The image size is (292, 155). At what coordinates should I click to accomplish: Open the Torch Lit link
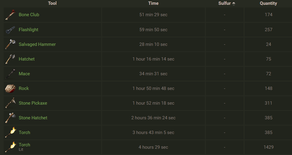24,147
